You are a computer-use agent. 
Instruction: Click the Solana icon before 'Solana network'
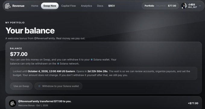(58, 64)
